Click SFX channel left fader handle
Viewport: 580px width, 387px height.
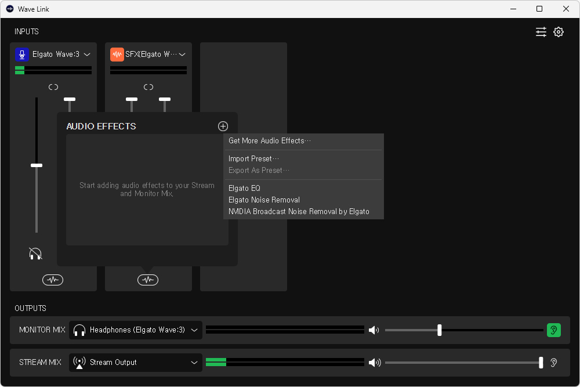(132, 99)
